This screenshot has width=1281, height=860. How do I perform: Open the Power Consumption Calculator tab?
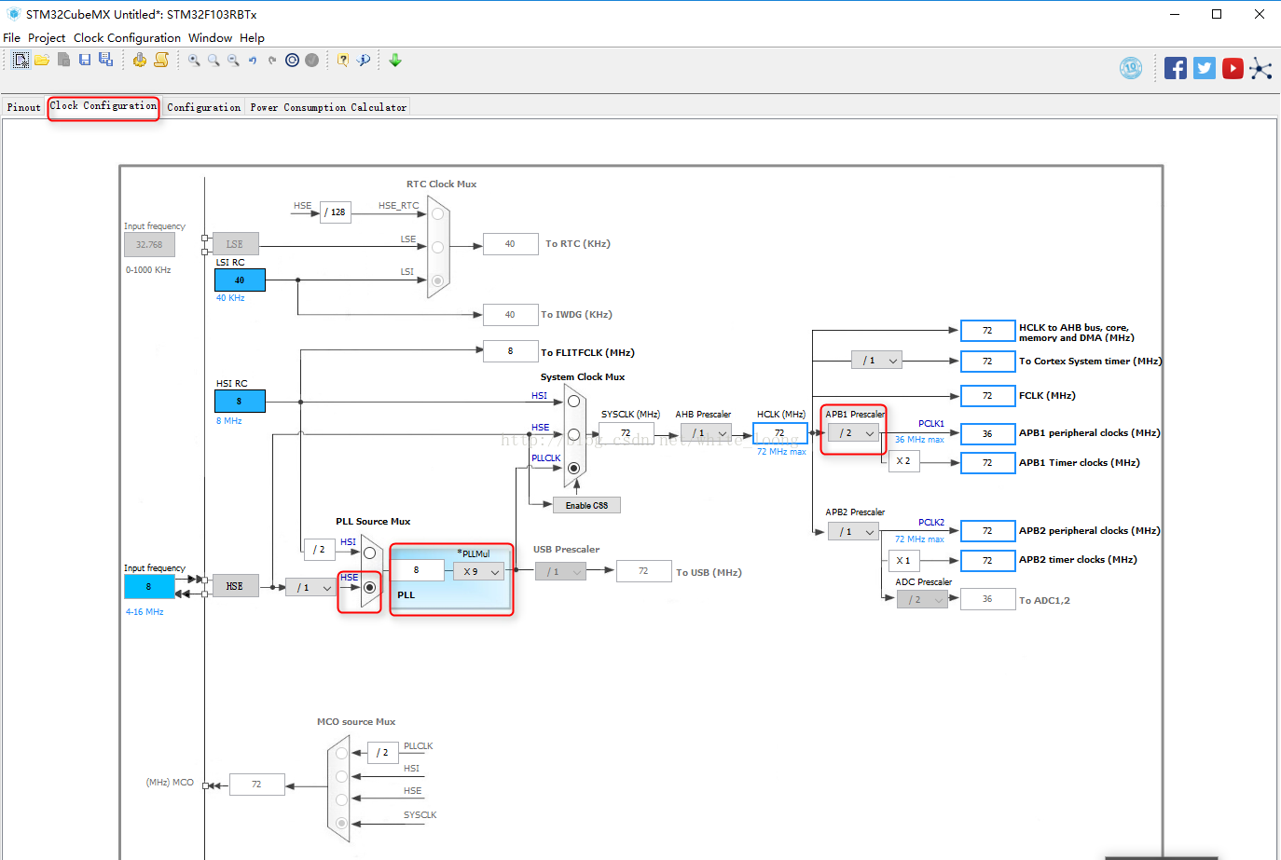(328, 107)
